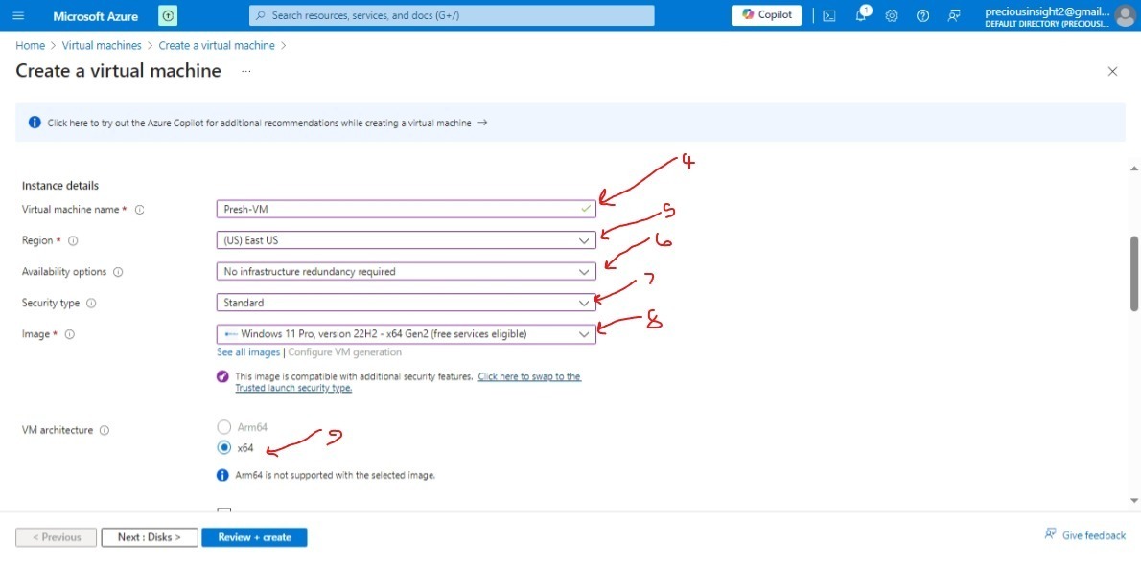Click info icon beside Region

(73, 240)
